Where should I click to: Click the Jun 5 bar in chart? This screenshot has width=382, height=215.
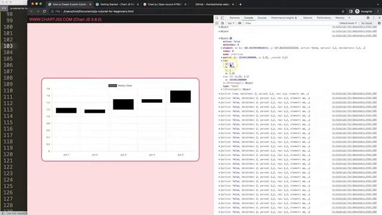(x=180, y=97)
